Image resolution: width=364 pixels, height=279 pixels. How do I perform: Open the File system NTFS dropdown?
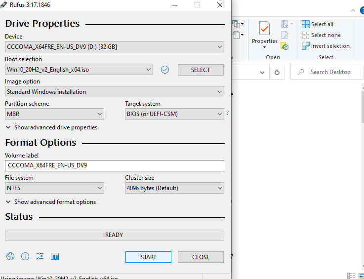[54, 188]
